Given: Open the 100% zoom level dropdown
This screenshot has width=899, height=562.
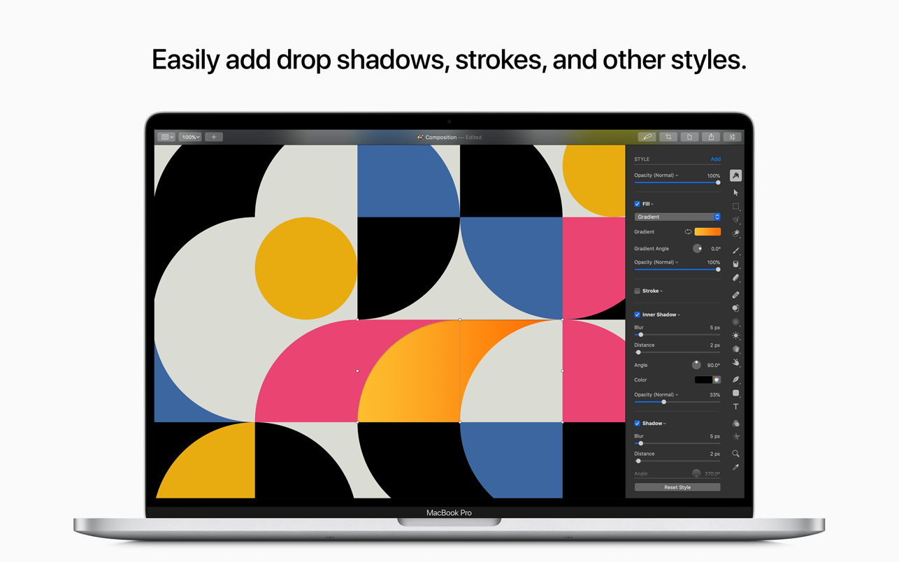Looking at the screenshot, I should [189, 136].
